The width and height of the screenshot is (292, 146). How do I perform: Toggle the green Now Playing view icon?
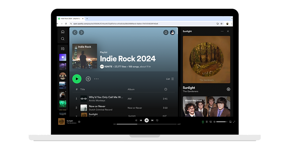tap(203, 122)
